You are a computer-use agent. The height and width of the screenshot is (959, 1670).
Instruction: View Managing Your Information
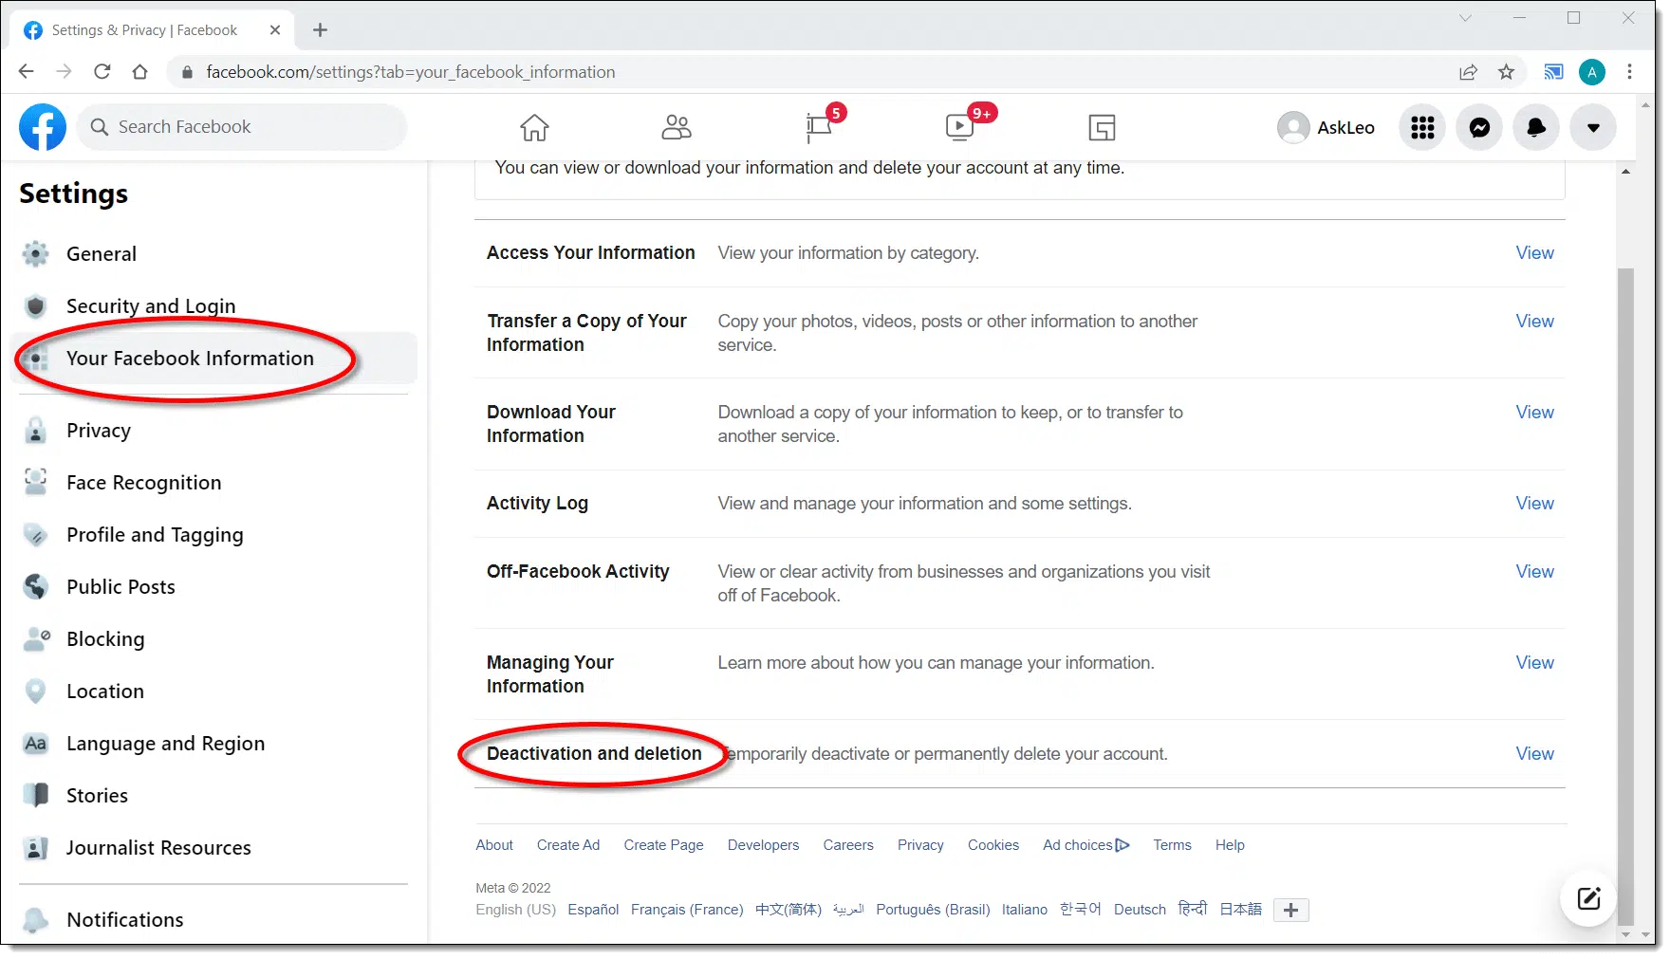(1534, 663)
